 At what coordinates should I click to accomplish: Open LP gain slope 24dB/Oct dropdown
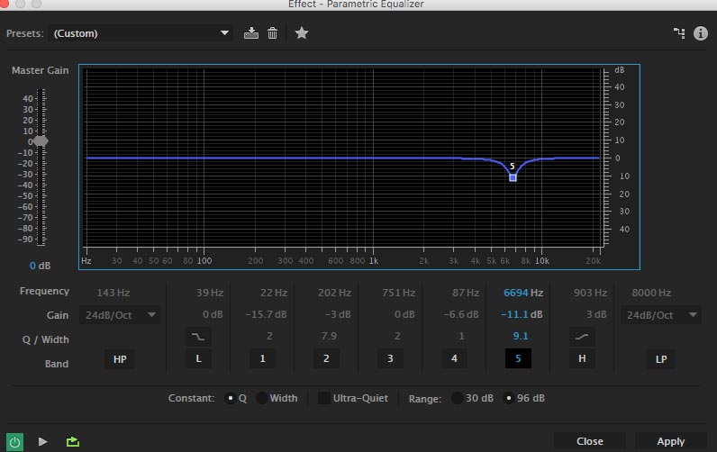661,315
